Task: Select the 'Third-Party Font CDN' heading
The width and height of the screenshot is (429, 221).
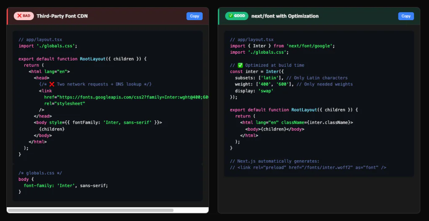Action: pyautogui.click(x=62, y=16)
